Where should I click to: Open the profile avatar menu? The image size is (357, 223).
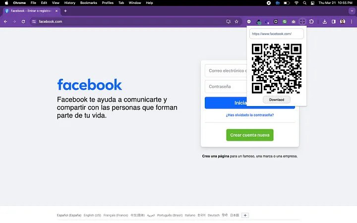343,22
